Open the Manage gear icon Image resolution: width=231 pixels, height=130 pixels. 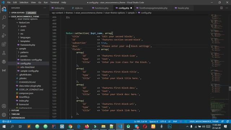(x=4, y=115)
